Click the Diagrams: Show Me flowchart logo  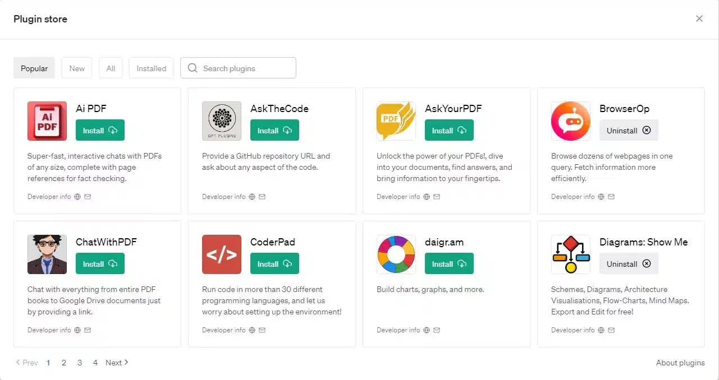(571, 254)
